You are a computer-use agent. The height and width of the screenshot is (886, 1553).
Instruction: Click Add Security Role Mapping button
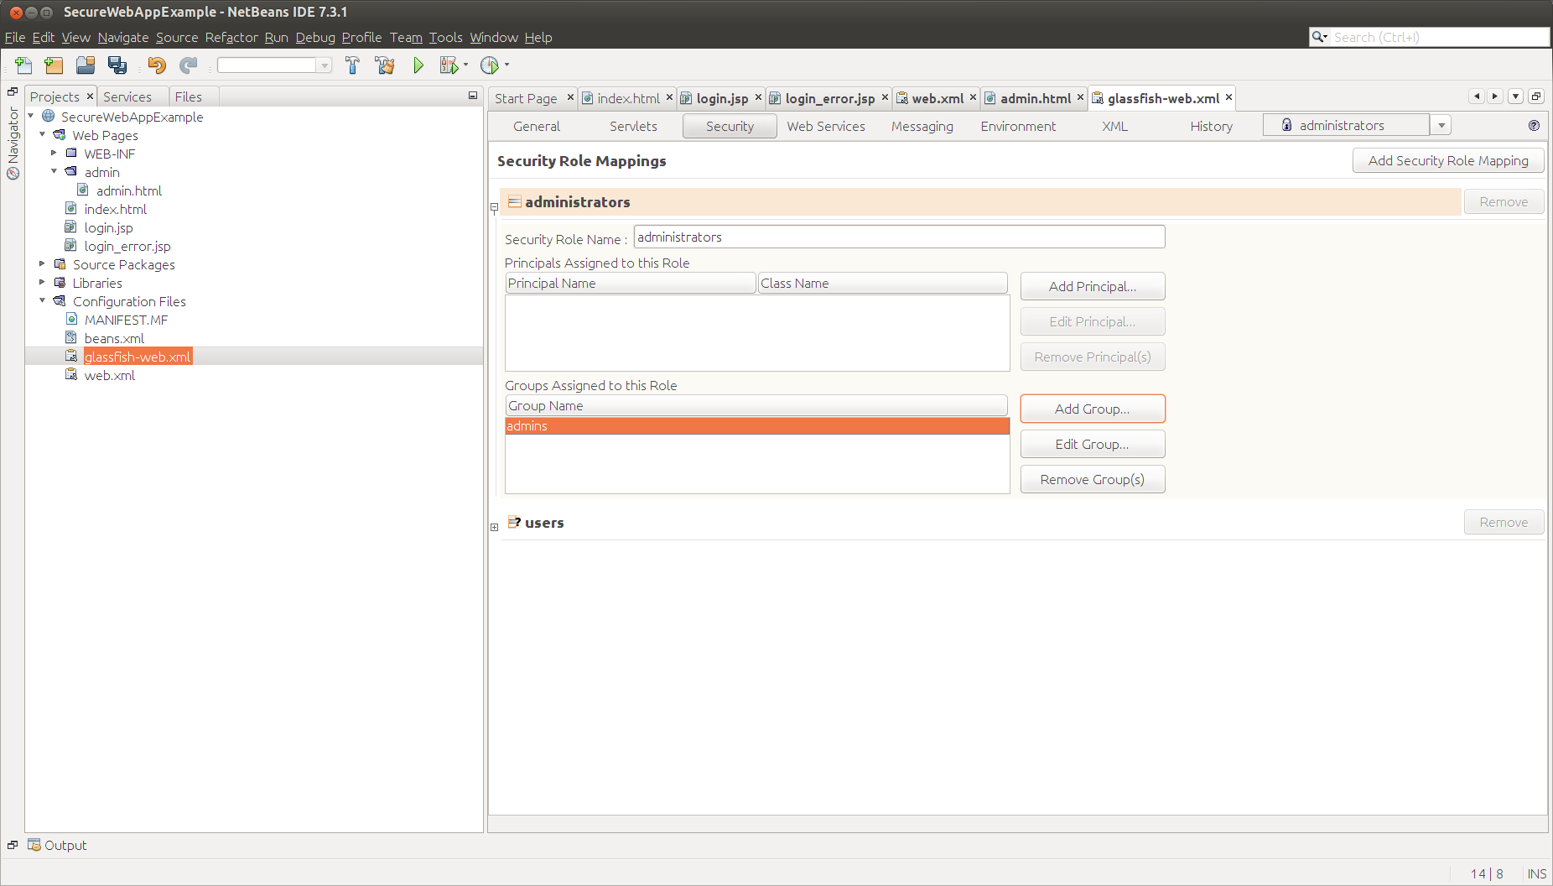coord(1448,160)
